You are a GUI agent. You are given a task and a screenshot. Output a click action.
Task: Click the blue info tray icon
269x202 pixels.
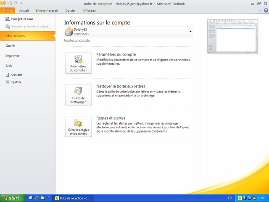(245, 198)
